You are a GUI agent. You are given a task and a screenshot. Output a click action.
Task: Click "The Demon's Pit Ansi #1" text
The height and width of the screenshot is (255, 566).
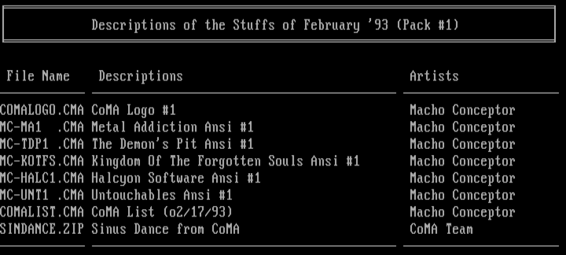(x=172, y=144)
